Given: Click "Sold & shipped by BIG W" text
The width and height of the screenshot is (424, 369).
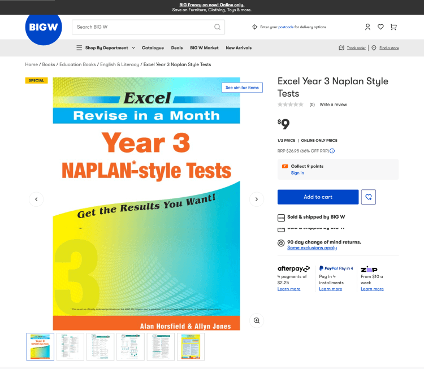Looking at the screenshot, I should 316,217.
